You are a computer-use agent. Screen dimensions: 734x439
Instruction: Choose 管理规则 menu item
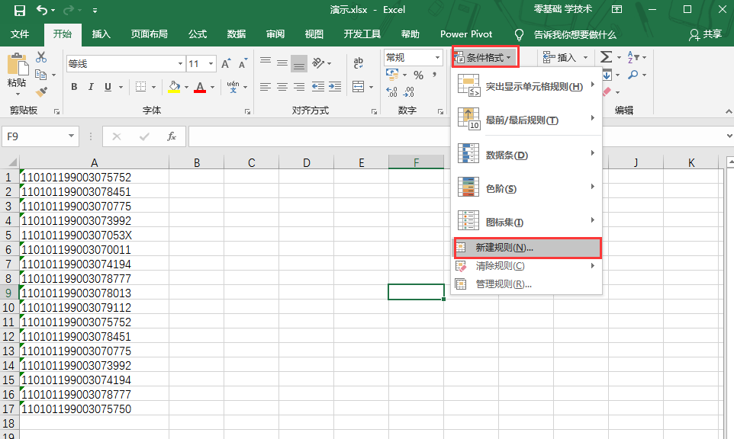tap(526, 284)
